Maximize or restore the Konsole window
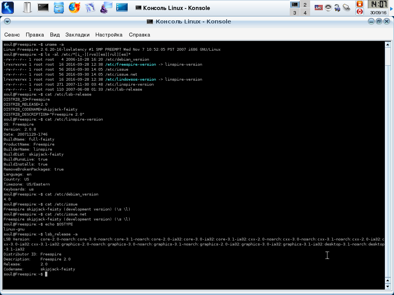The width and height of the screenshot is (394, 295). click(x=379, y=22)
